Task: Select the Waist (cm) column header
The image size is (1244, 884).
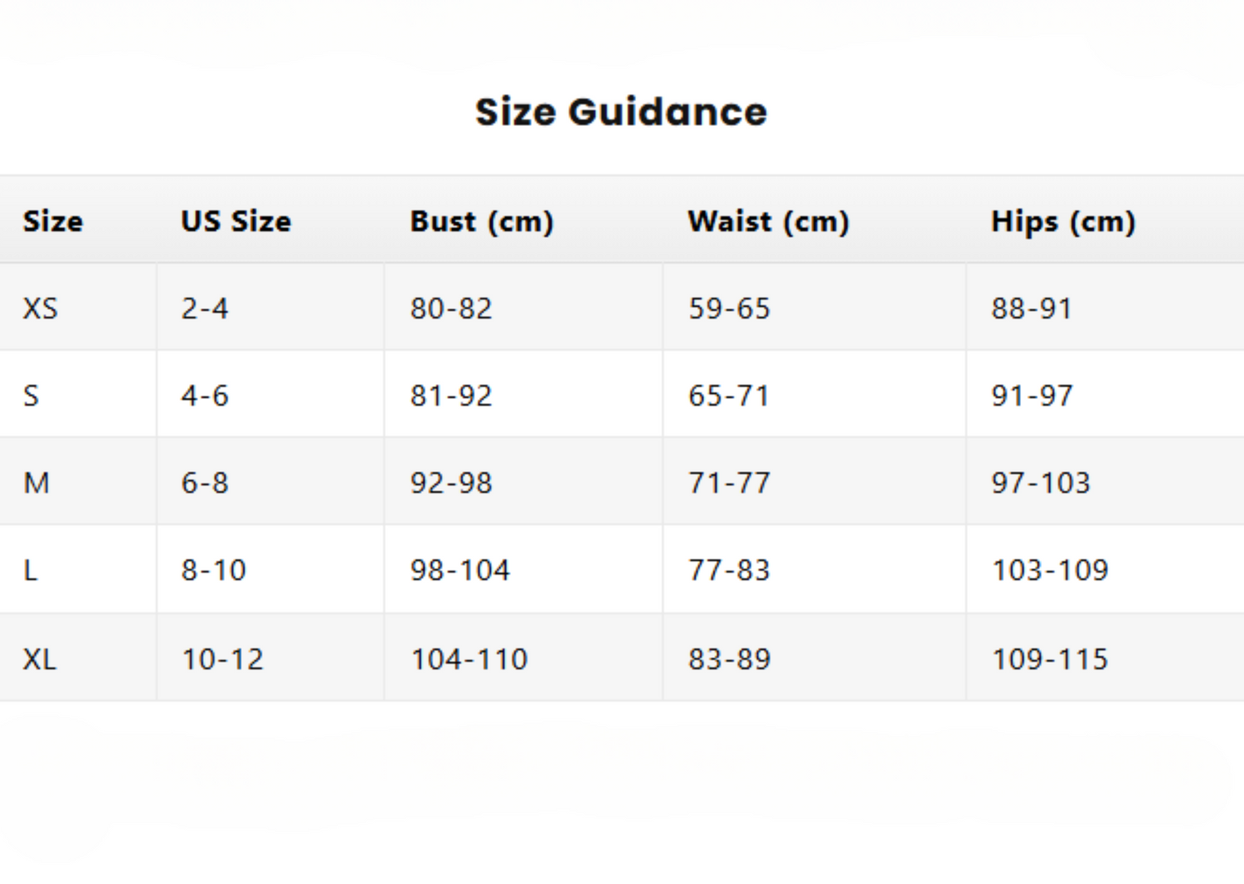Action: point(769,221)
